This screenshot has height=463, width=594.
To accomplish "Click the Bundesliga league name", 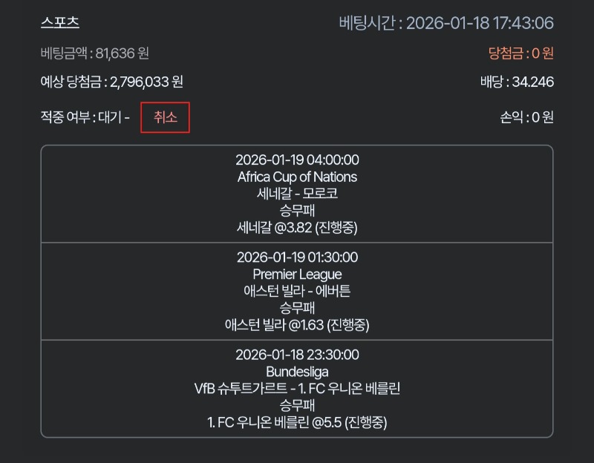I will 297,371.
